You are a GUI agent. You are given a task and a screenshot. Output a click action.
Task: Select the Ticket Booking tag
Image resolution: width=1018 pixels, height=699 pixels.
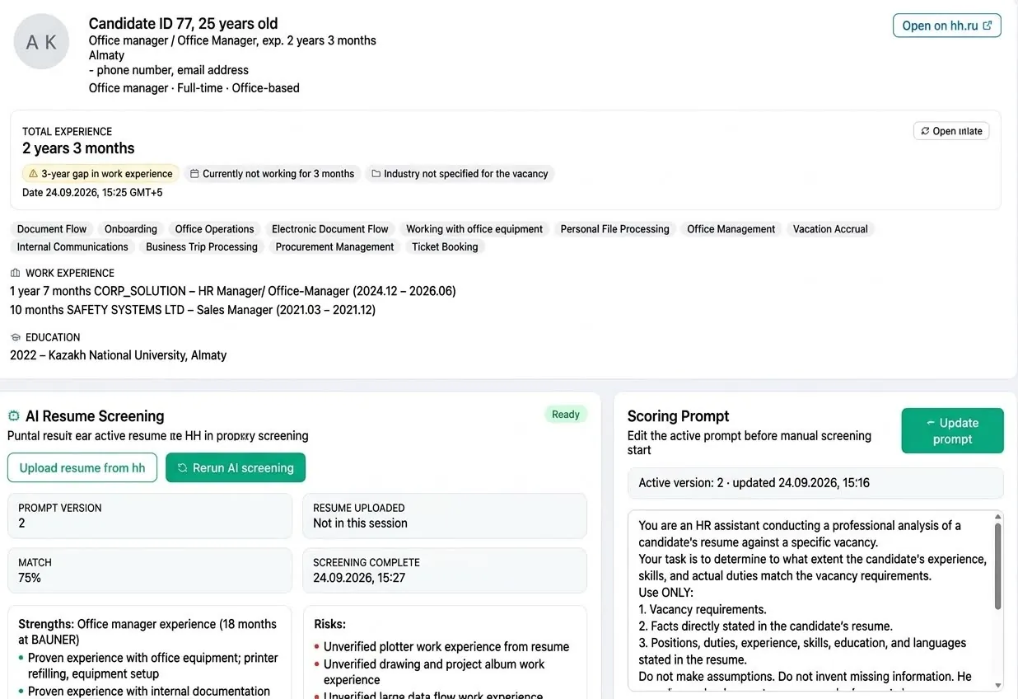point(445,246)
